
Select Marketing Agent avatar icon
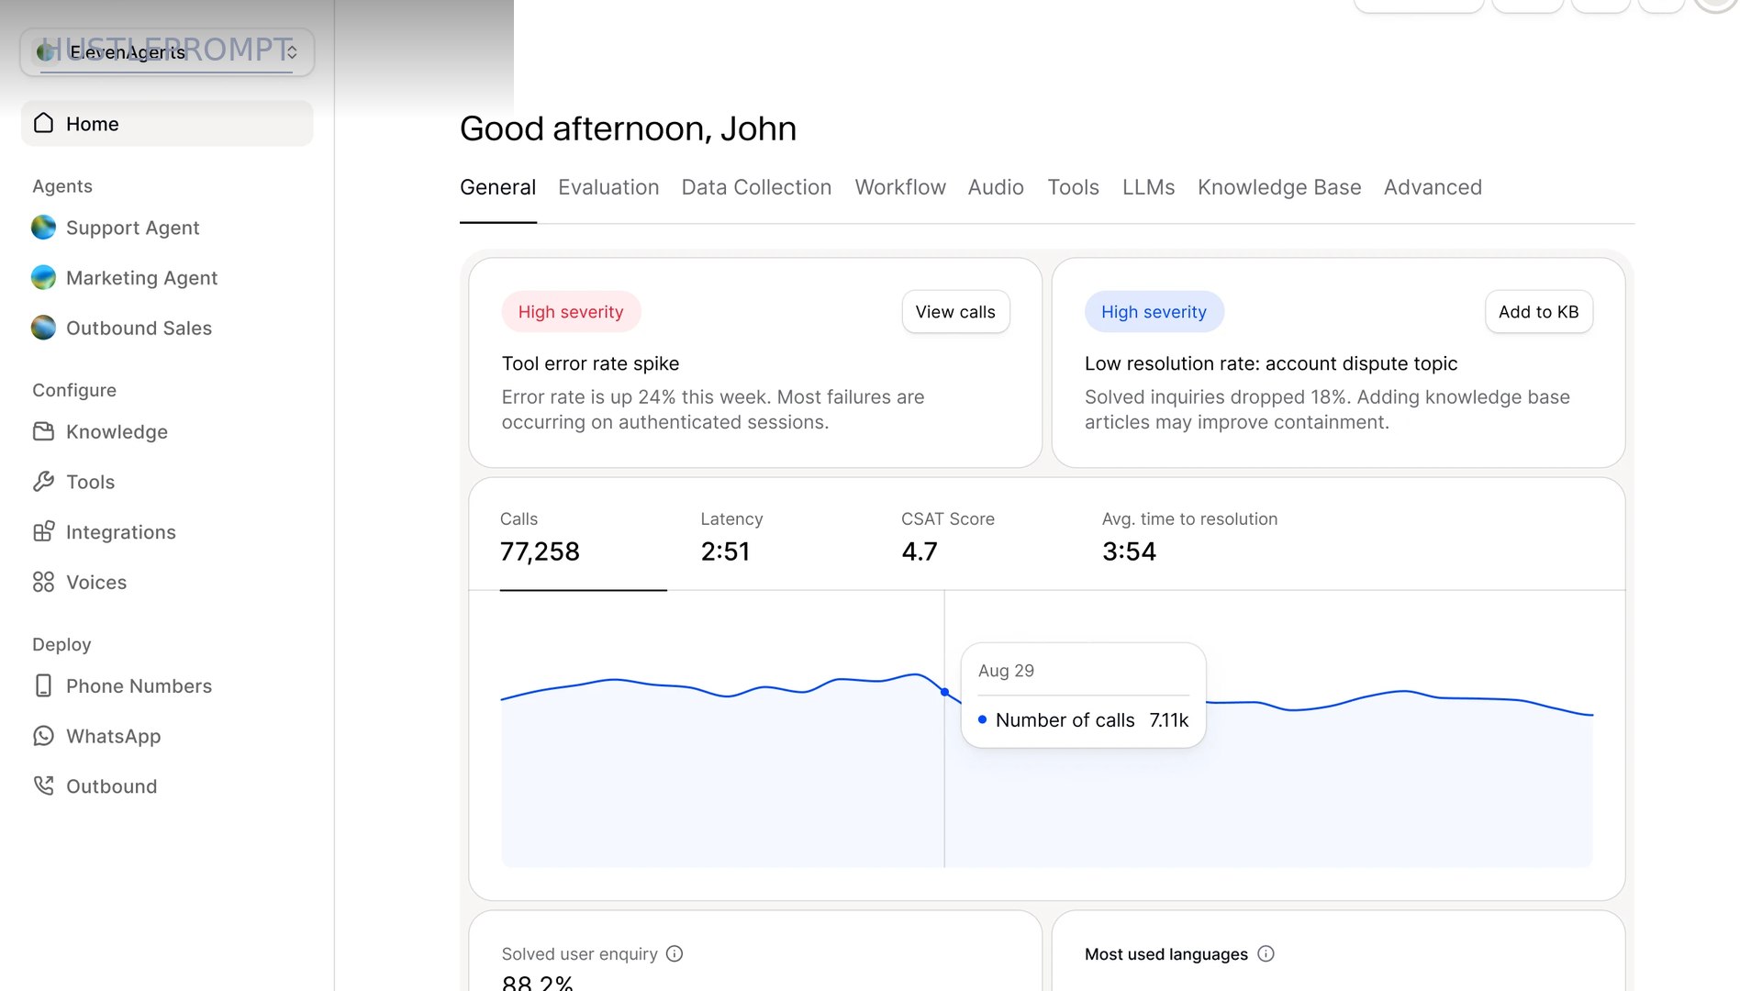click(x=43, y=277)
